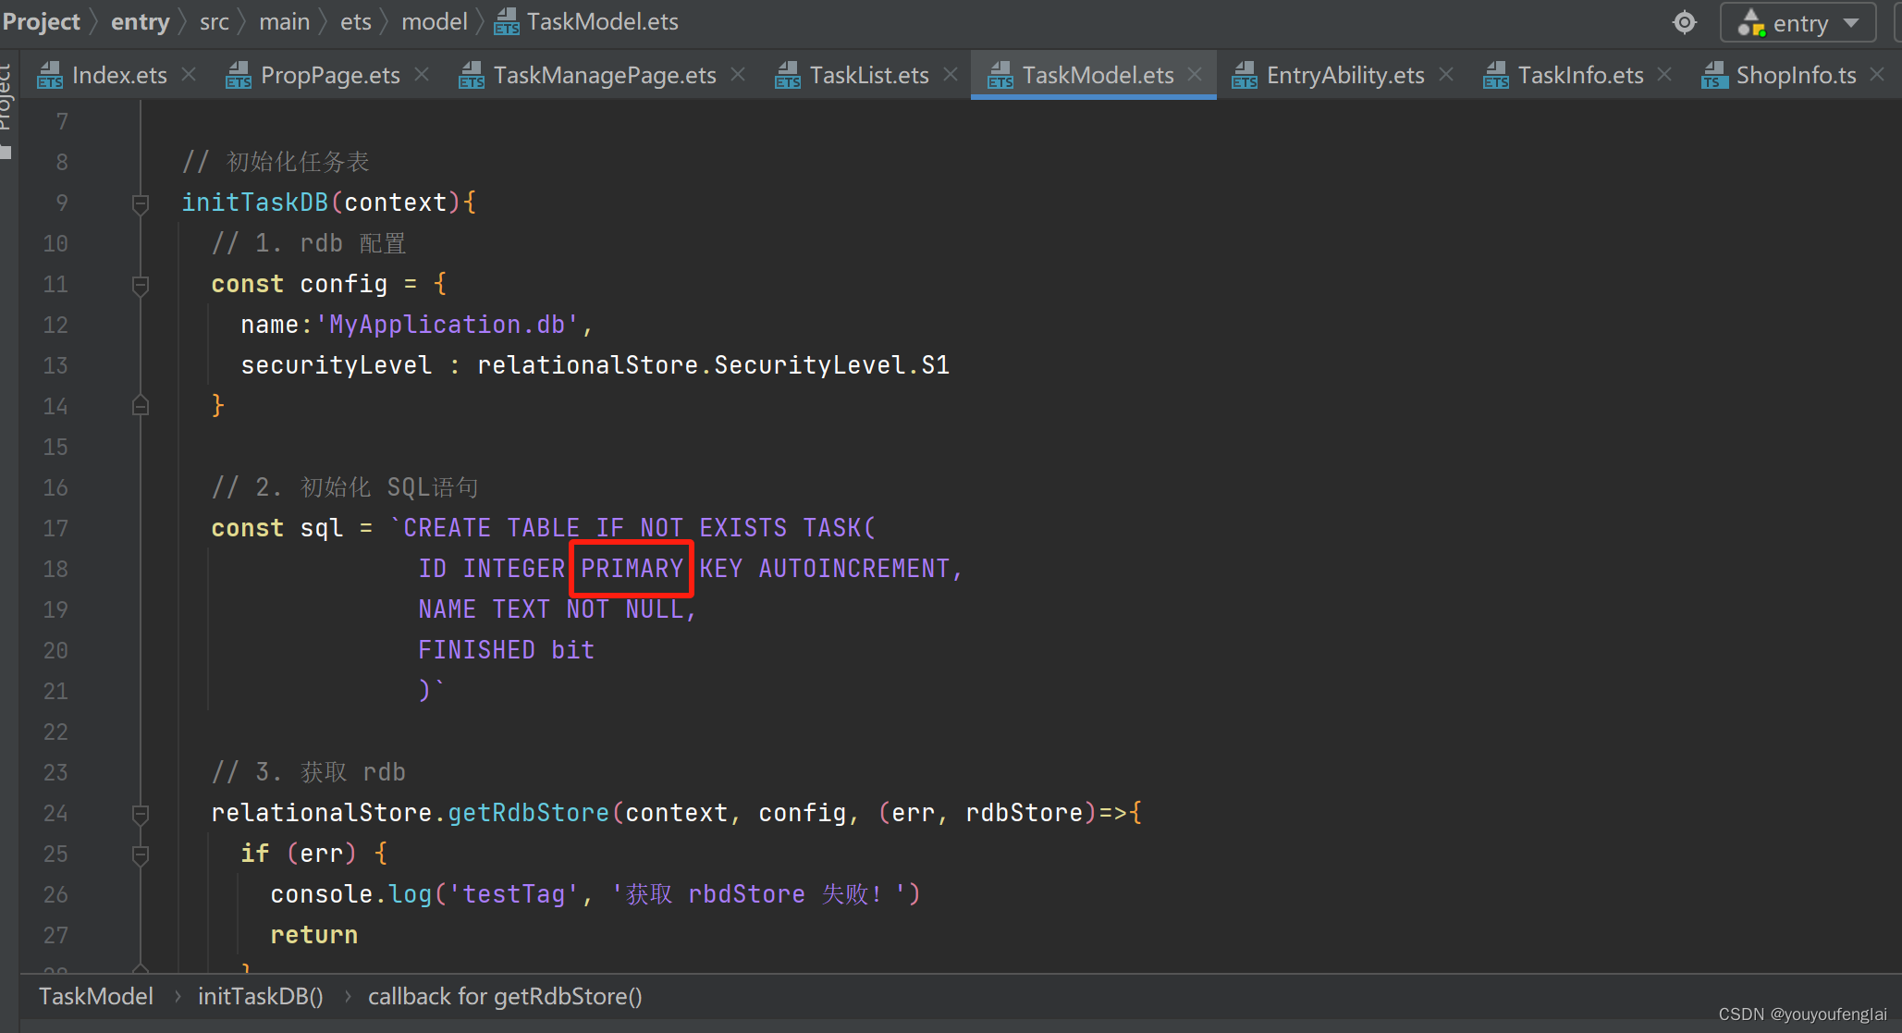
Task: Click the PRIMARY keyword on line 18
Action: coord(632,568)
